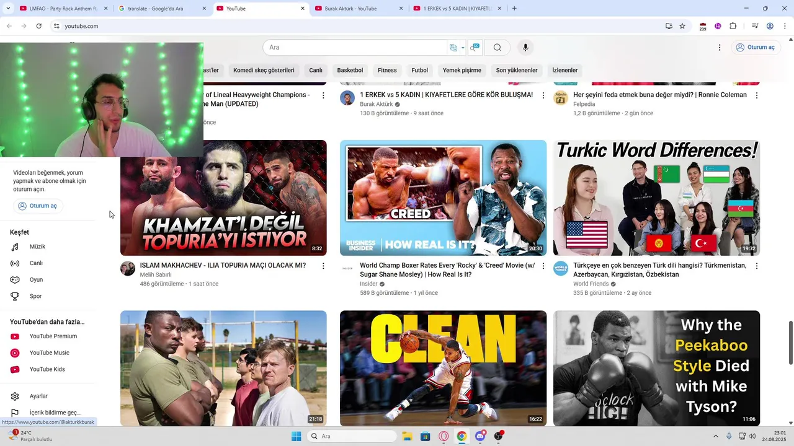Show hidden system tray icons chevron
The height and width of the screenshot is (446, 794).
tap(715, 436)
